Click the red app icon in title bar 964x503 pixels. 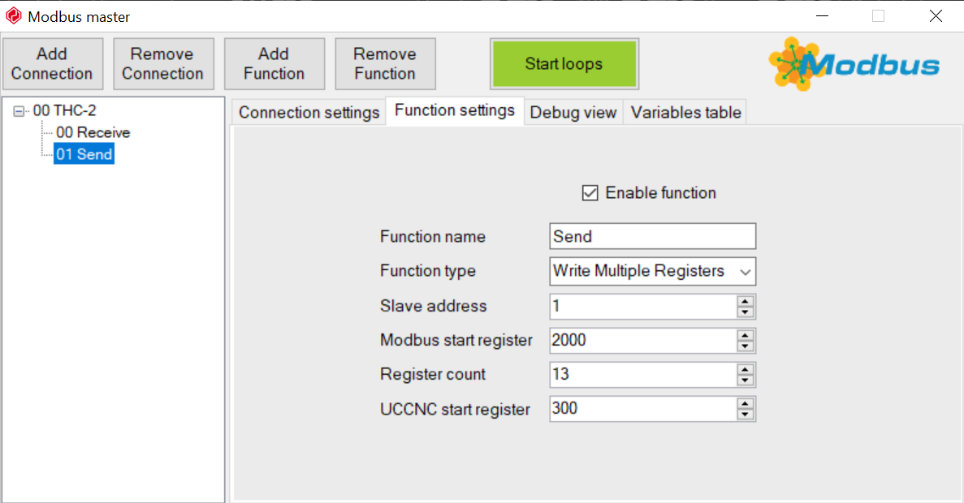[14, 16]
